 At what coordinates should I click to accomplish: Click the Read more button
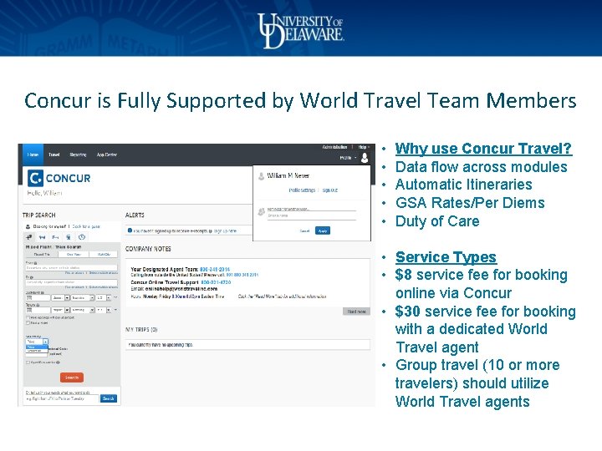pyautogui.click(x=356, y=312)
